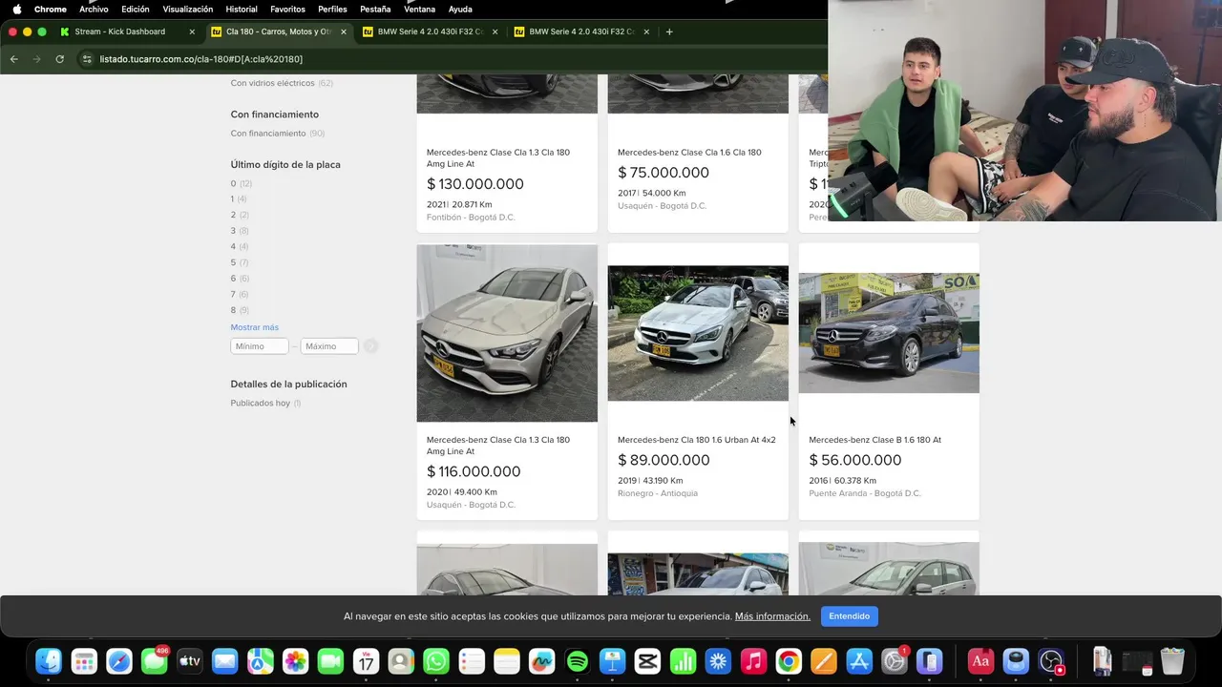Open Google Chrome from the dock
Viewport: 1222px width, 687px height.
pos(789,661)
